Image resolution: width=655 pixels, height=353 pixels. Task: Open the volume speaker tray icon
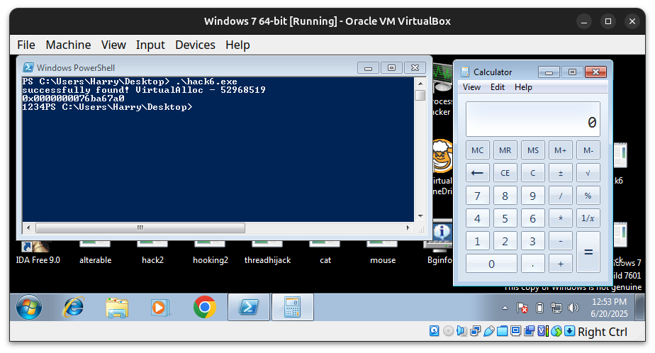coord(573,308)
